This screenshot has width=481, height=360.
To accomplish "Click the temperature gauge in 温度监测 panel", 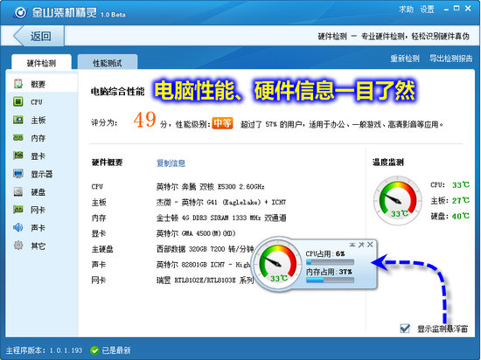I will click(398, 200).
